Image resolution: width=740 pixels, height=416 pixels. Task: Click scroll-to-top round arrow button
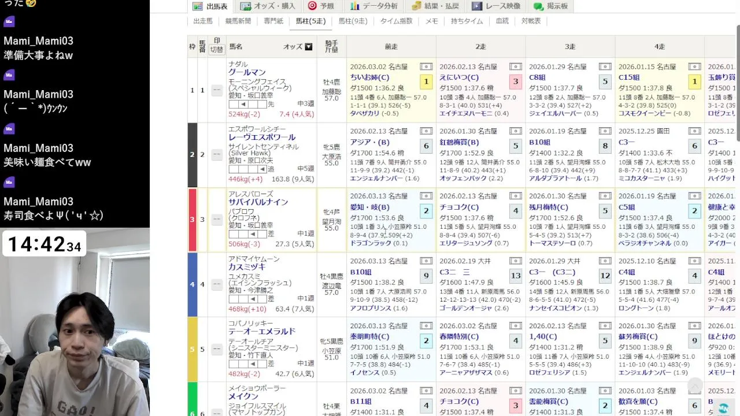(695, 386)
